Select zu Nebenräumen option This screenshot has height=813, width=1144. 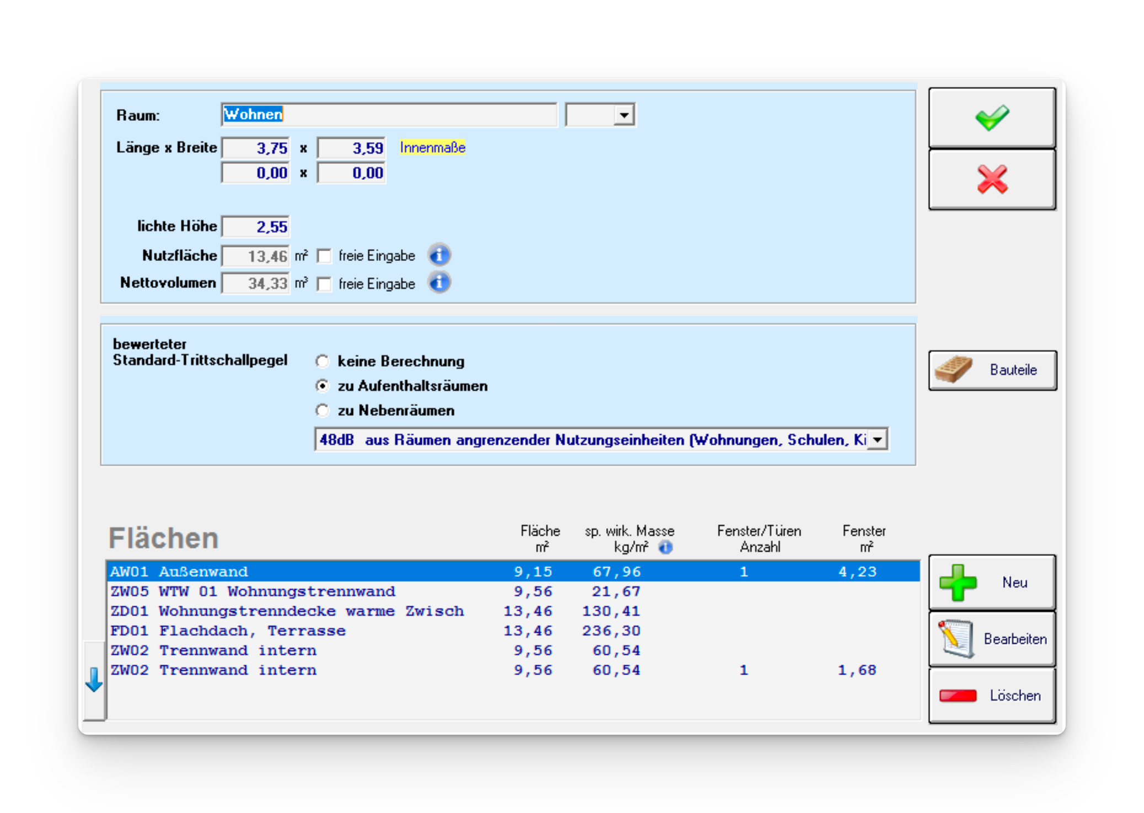pyautogui.click(x=322, y=410)
